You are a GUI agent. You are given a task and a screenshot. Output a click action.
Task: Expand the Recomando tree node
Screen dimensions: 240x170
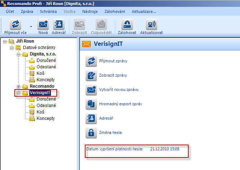19,86
